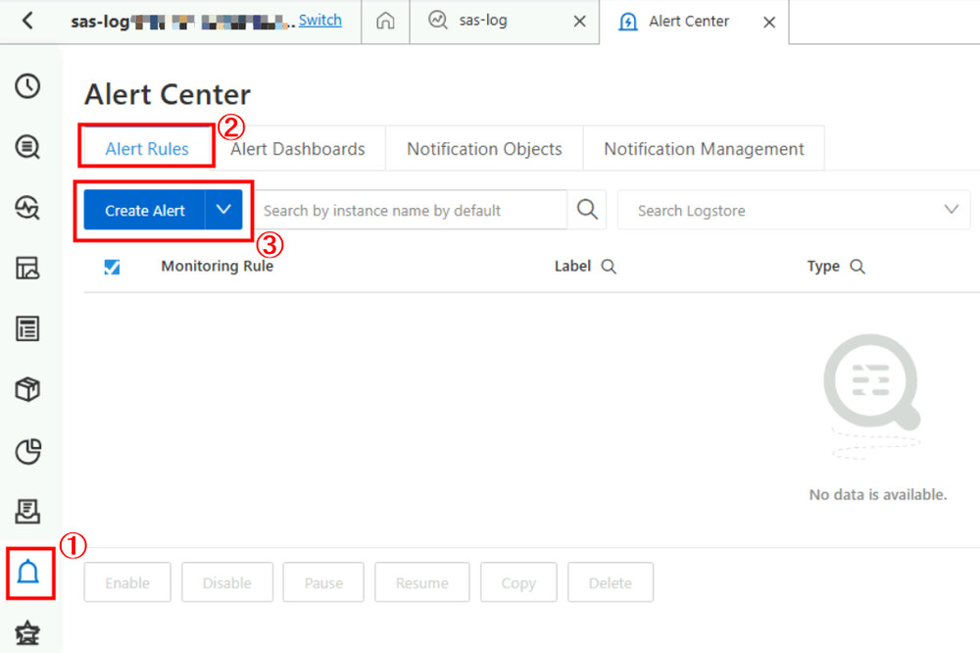Switch to the Alert Dashboards tab

[298, 148]
